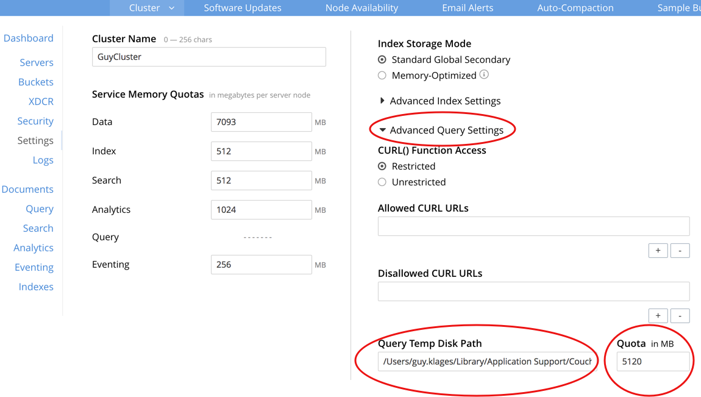This screenshot has width=701, height=397.
Task: Open the Auto-Compaction tab
Action: [x=575, y=8]
